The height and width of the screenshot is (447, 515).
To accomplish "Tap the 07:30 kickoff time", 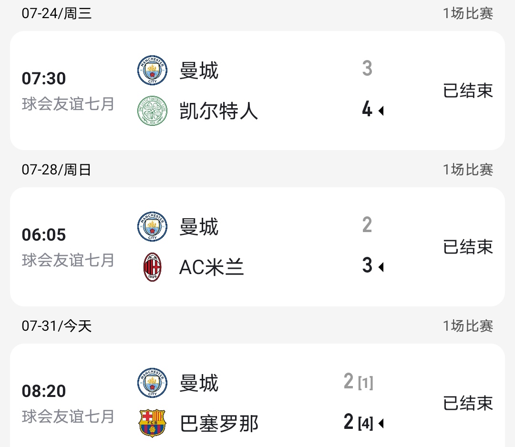I will (x=44, y=79).
